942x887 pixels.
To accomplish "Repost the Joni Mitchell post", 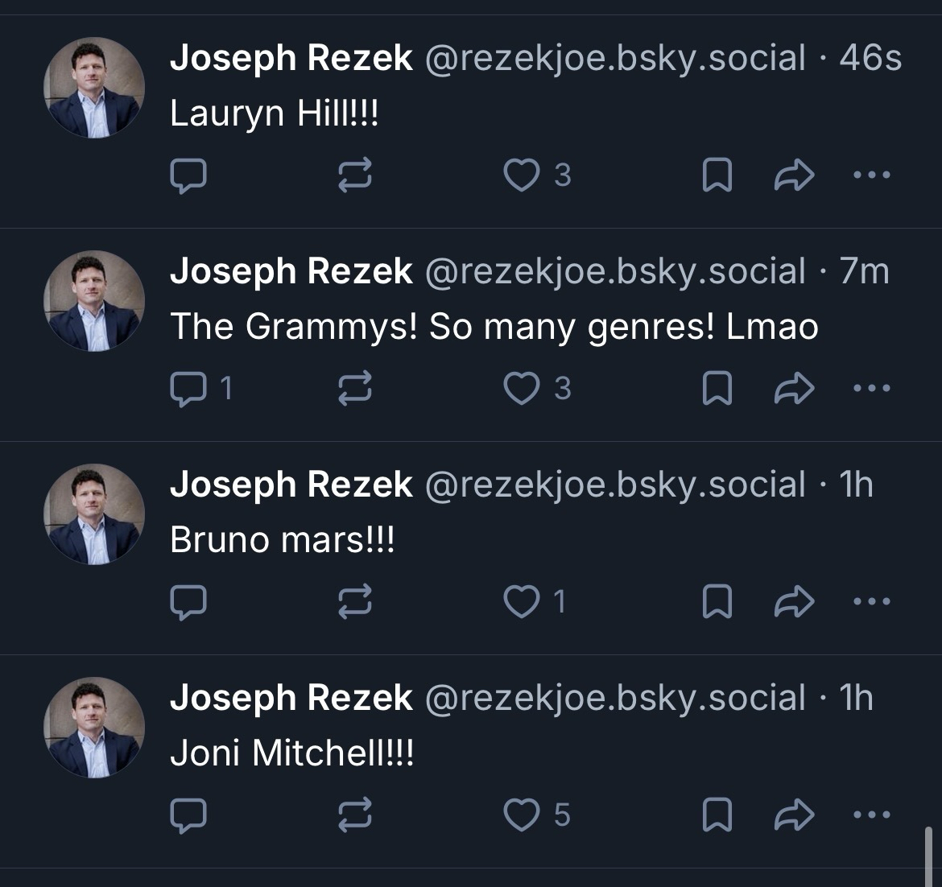I will click(x=353, y=815).
